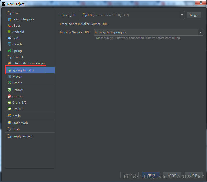The image size is (207, 182).
Task: Pick the "JBoss" label
Action: pos(16,25)
